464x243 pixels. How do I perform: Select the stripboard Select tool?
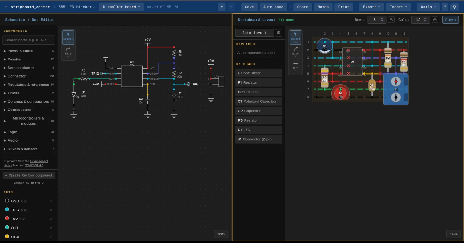[x=295, y=37]
